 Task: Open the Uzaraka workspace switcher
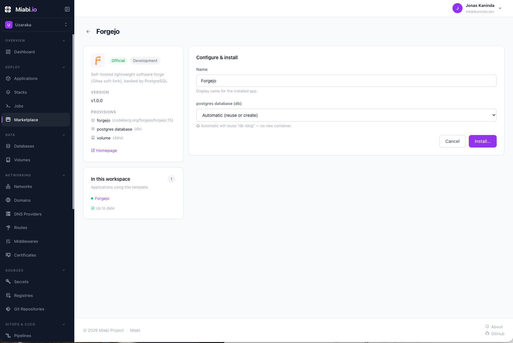tap(37, 25)
